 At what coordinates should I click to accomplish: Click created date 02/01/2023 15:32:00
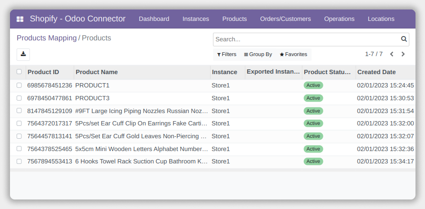point(386,123)
